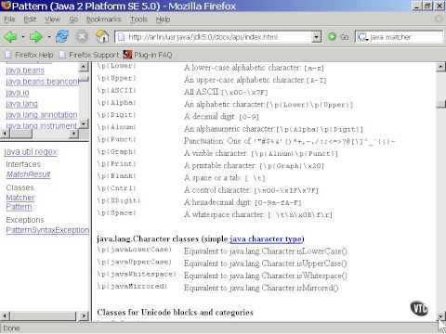Click package list scroll up arrow
This screenshot has height=334, width=446.
pos(84,67)
